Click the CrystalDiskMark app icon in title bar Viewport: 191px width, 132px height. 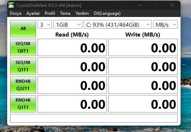click(11, 5)
